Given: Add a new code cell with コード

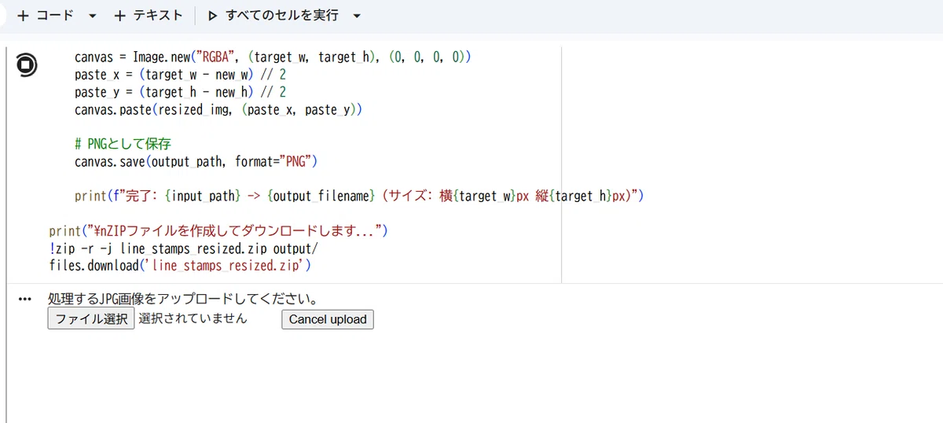Looking at the screenshot, I should pyautogui.click(x=45, y=16).
